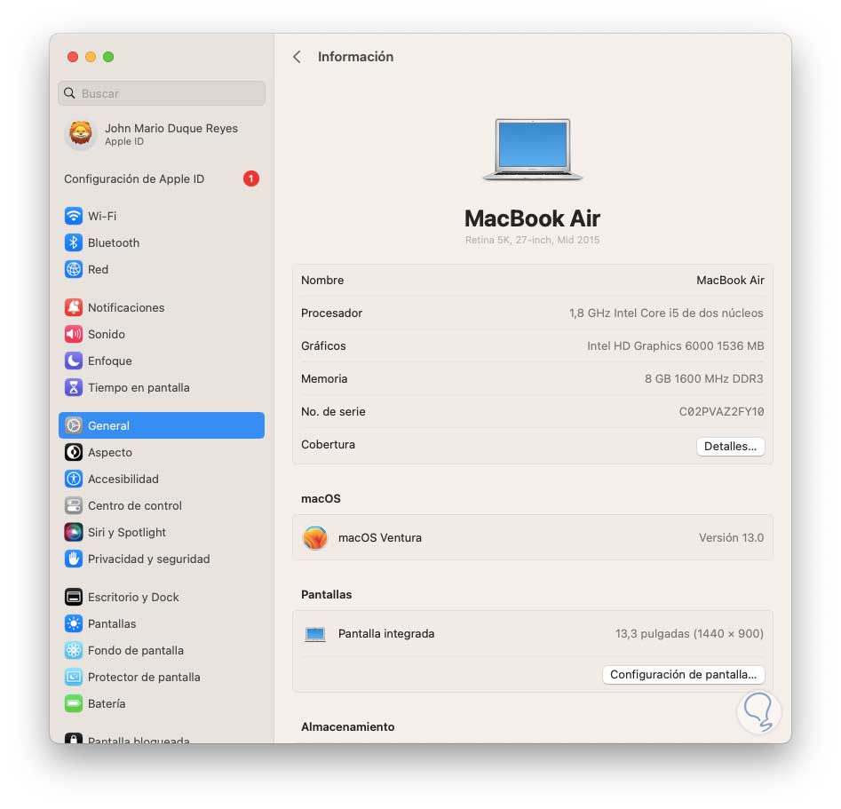Select Aspecto label in sidebar
841x809 pixels.
point(110,453)
